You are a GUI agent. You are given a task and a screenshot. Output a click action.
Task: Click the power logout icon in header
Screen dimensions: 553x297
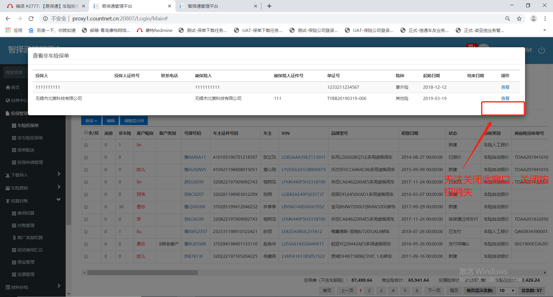pyautogui.click(x=541, y=50)
